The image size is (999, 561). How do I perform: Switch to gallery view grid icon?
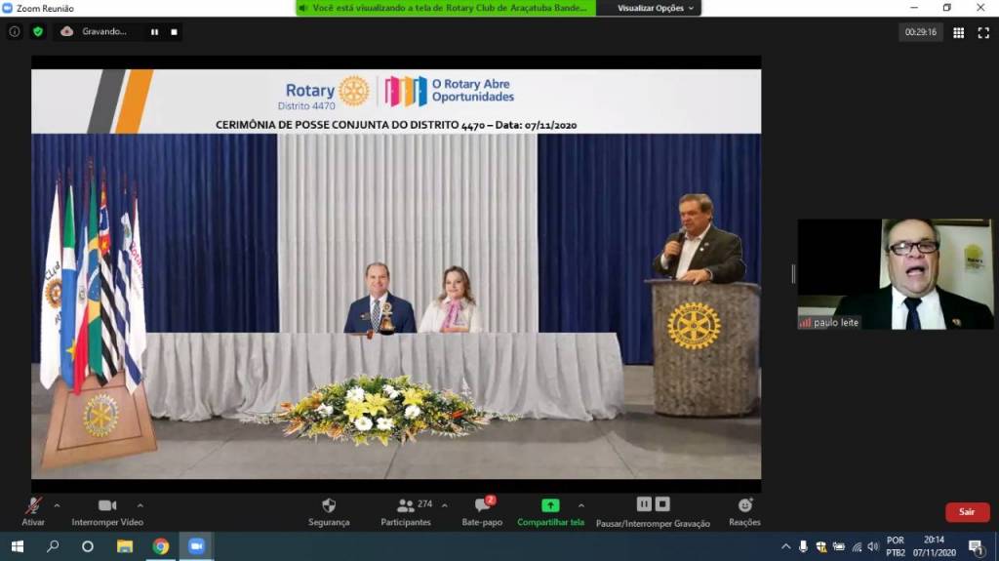tap(959, 32)
